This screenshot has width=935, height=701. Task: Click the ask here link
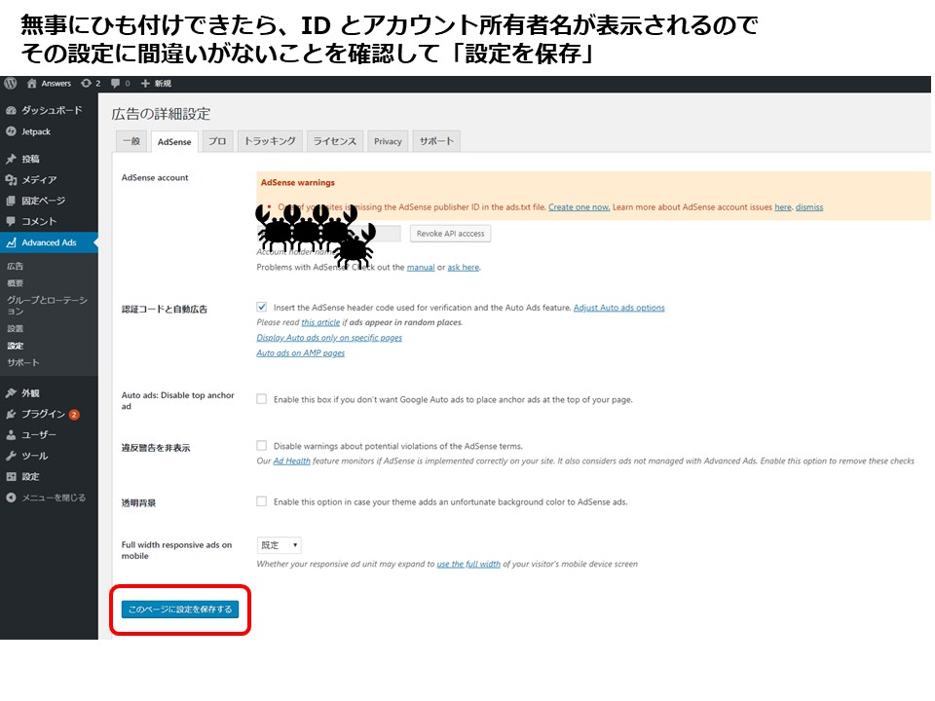(x=464, y=268)
